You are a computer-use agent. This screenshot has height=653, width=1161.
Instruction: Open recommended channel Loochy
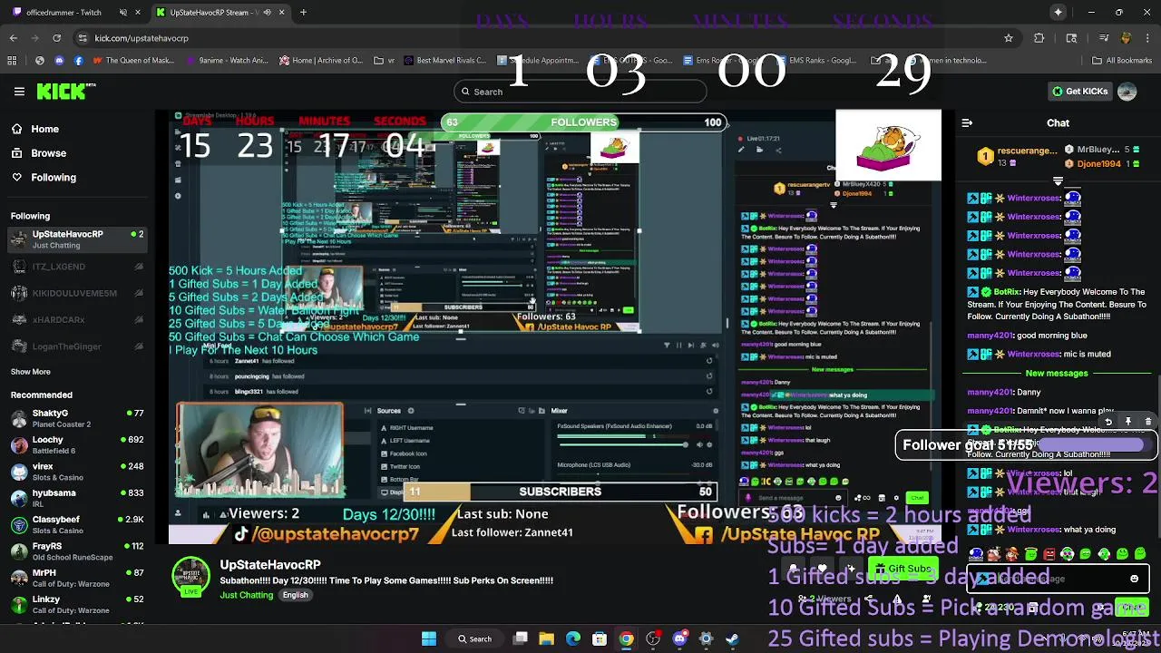pyautogui.click(x=76, y=445)
